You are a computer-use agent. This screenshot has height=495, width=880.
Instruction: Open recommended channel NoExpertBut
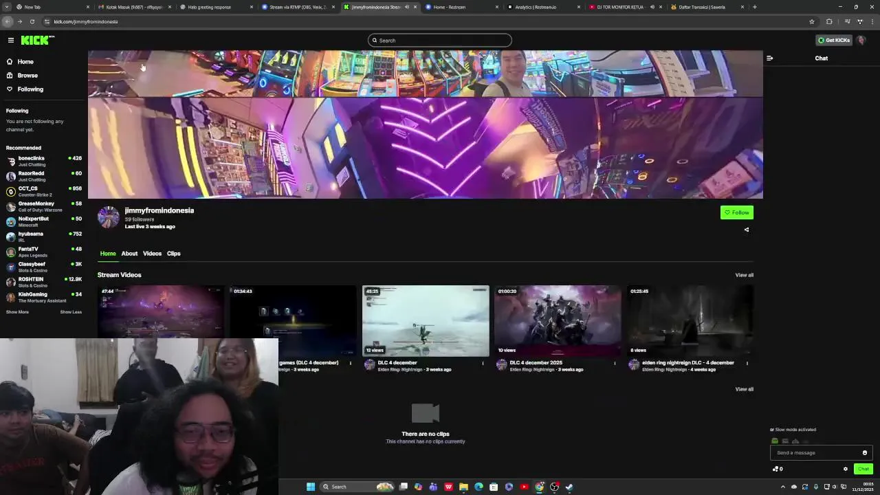(43, 222)
